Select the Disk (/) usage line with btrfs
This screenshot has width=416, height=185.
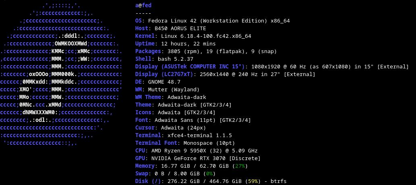tap(211, 181)
